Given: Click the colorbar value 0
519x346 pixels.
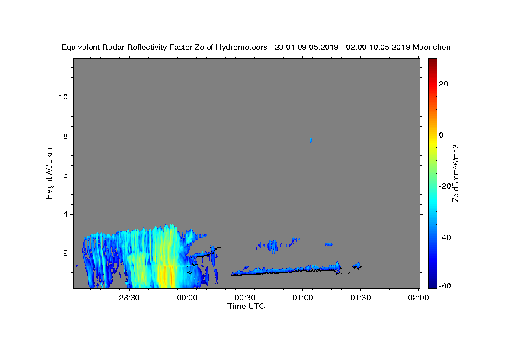Looking at the screenshot, I should (442, 135).
